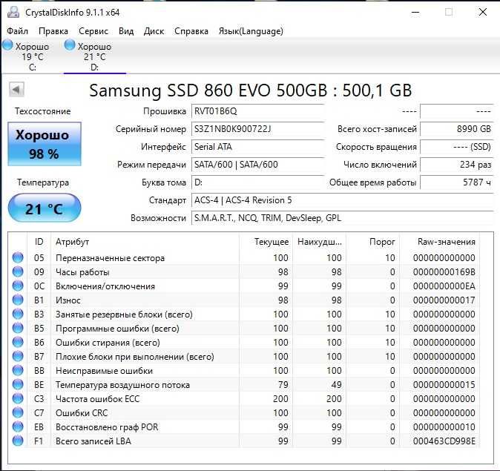Click the rotation rate value ---- (SSD)
This screenshot has width=500, height=471.
point(457,147)
